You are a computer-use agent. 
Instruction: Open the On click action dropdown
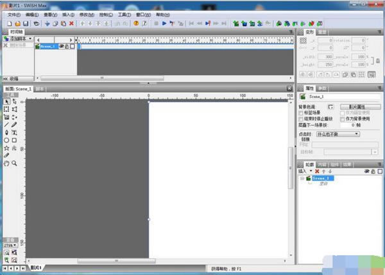(x=338, y=134)
